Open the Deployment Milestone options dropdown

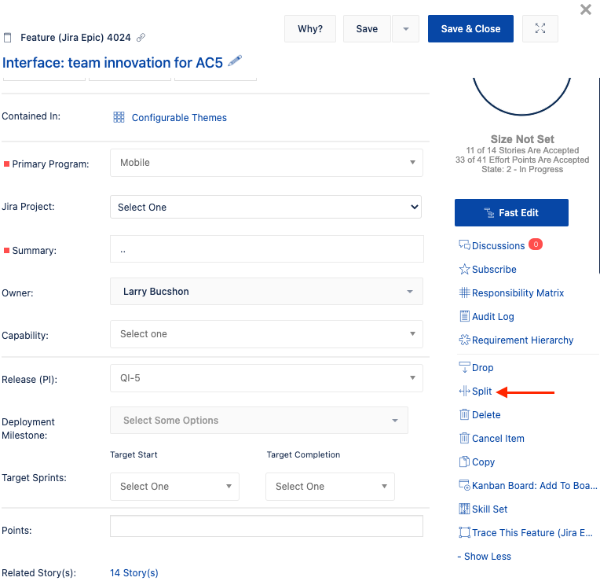pyautogui.click(x=259, y=420)
